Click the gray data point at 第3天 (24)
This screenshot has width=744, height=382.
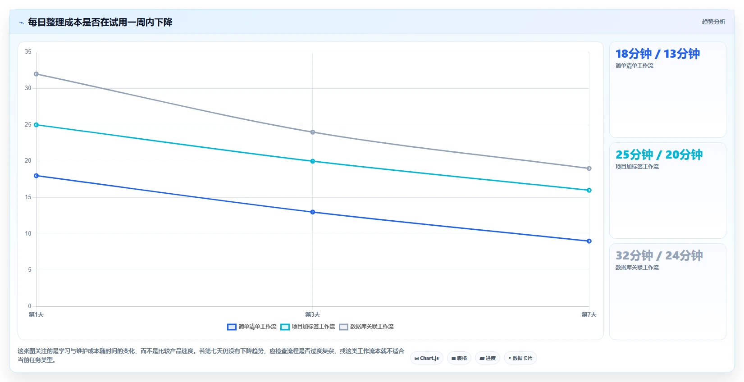coord(313,132)
